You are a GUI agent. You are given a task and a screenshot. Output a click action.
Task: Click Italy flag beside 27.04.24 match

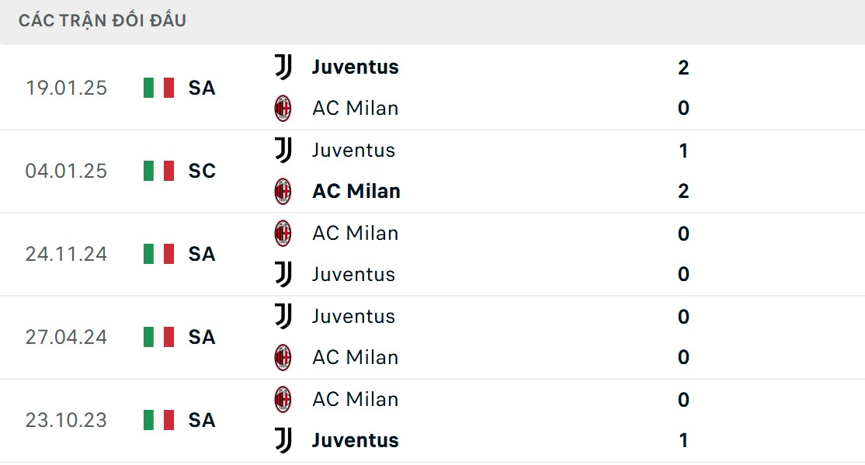158,337
